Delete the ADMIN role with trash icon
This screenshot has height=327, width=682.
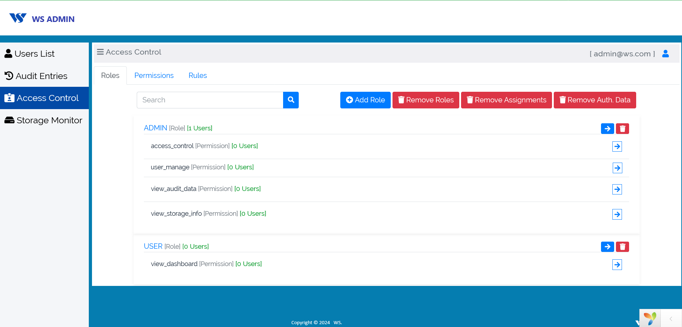[x=622, y=129]
